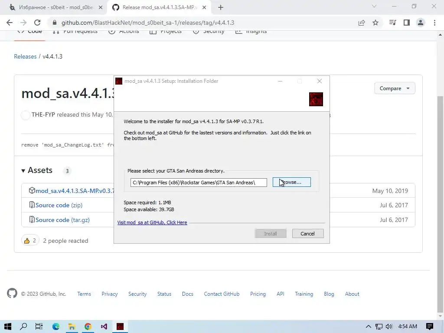
Task: Click the red installer logo icon
Action: (x=316, y=99)
